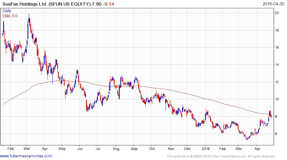Click the 'Dec' x-axis label
287x160 pixels.
187,149
